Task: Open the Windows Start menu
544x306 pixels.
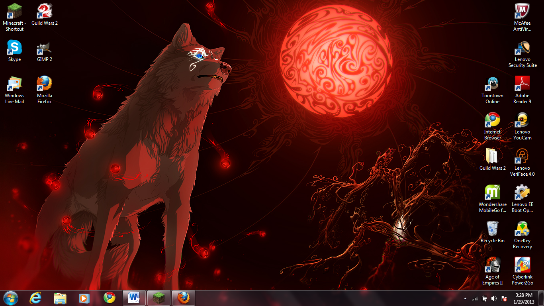Action: tap(11, 298)
